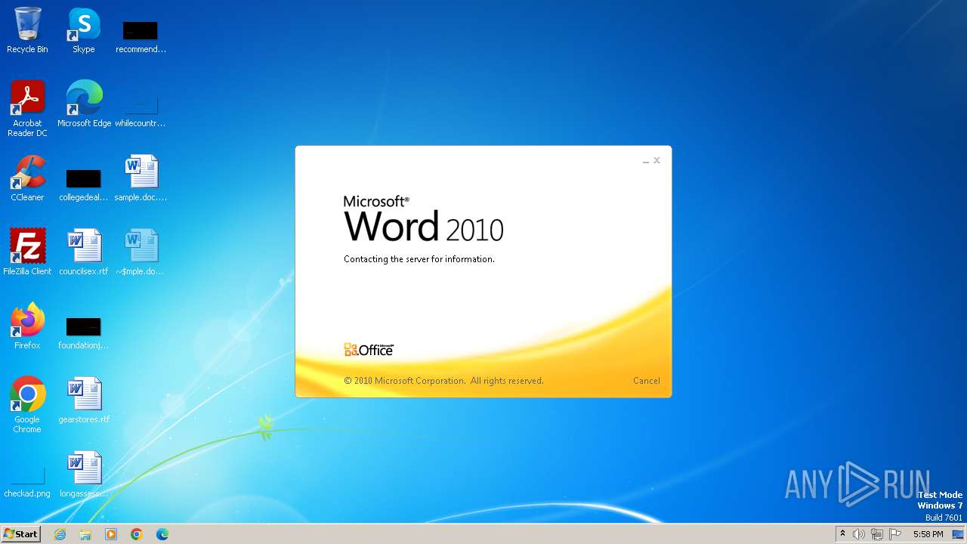Open the Windows Start menu
Screen dimensions: 967x544
pos(20,534)
